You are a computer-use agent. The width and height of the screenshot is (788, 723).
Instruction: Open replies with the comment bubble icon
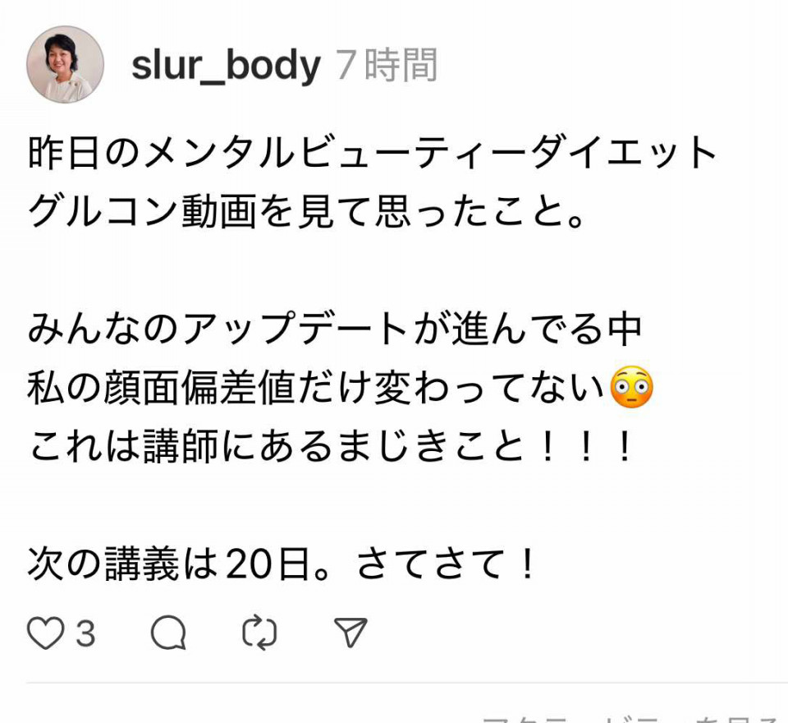point(168,633)
